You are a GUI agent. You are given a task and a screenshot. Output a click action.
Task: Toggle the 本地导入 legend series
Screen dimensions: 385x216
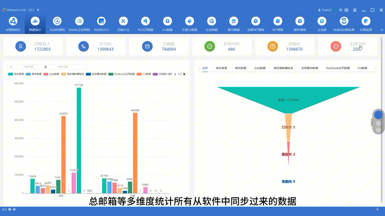pyautogui.click(x=162, y=74)
